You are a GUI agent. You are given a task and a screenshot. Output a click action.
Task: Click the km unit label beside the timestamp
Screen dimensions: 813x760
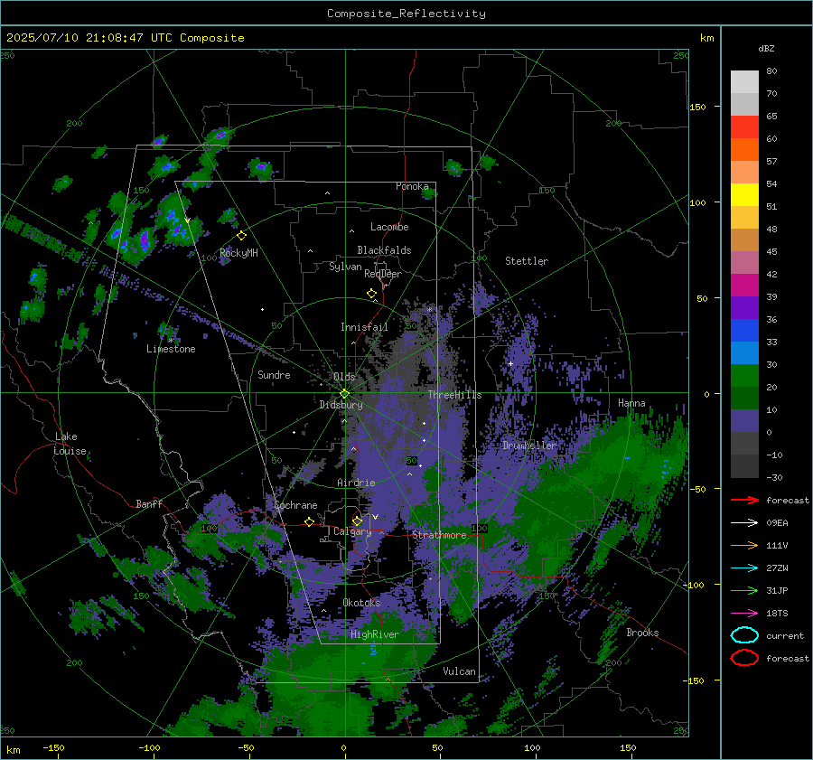(706, 38)
